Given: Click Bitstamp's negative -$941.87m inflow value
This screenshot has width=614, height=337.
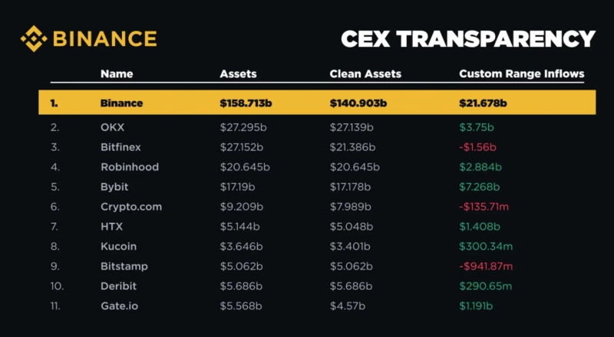Looking at the screenshot, I should click(x=485, y=267).
